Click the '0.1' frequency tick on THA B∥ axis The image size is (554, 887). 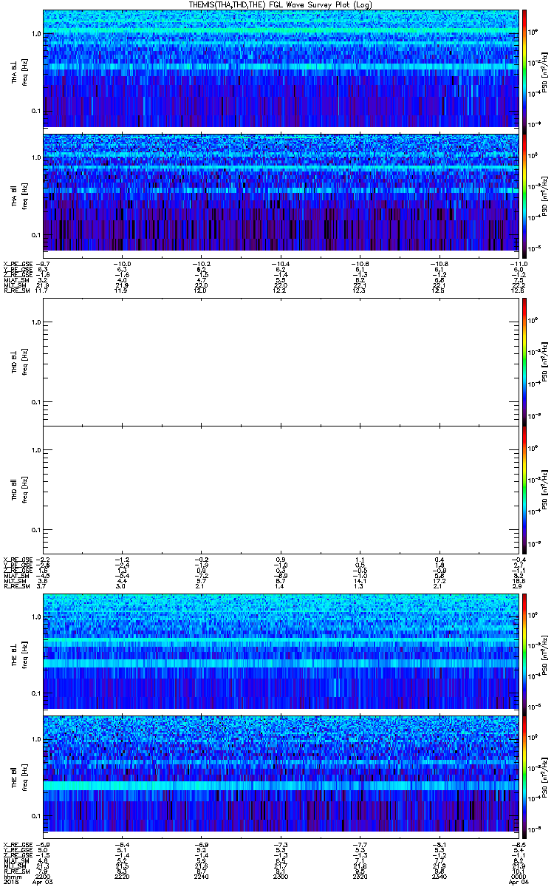35,235
